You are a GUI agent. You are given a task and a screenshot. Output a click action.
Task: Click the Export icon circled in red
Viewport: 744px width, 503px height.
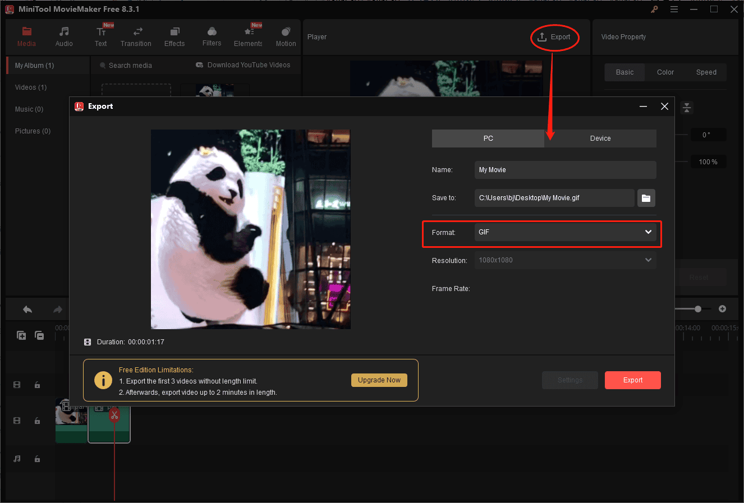point(554,37)
